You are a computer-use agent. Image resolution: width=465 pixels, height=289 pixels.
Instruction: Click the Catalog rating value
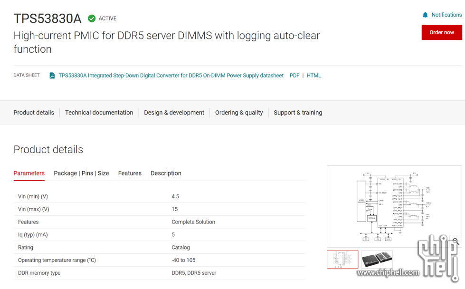click(x=180, y=248)
